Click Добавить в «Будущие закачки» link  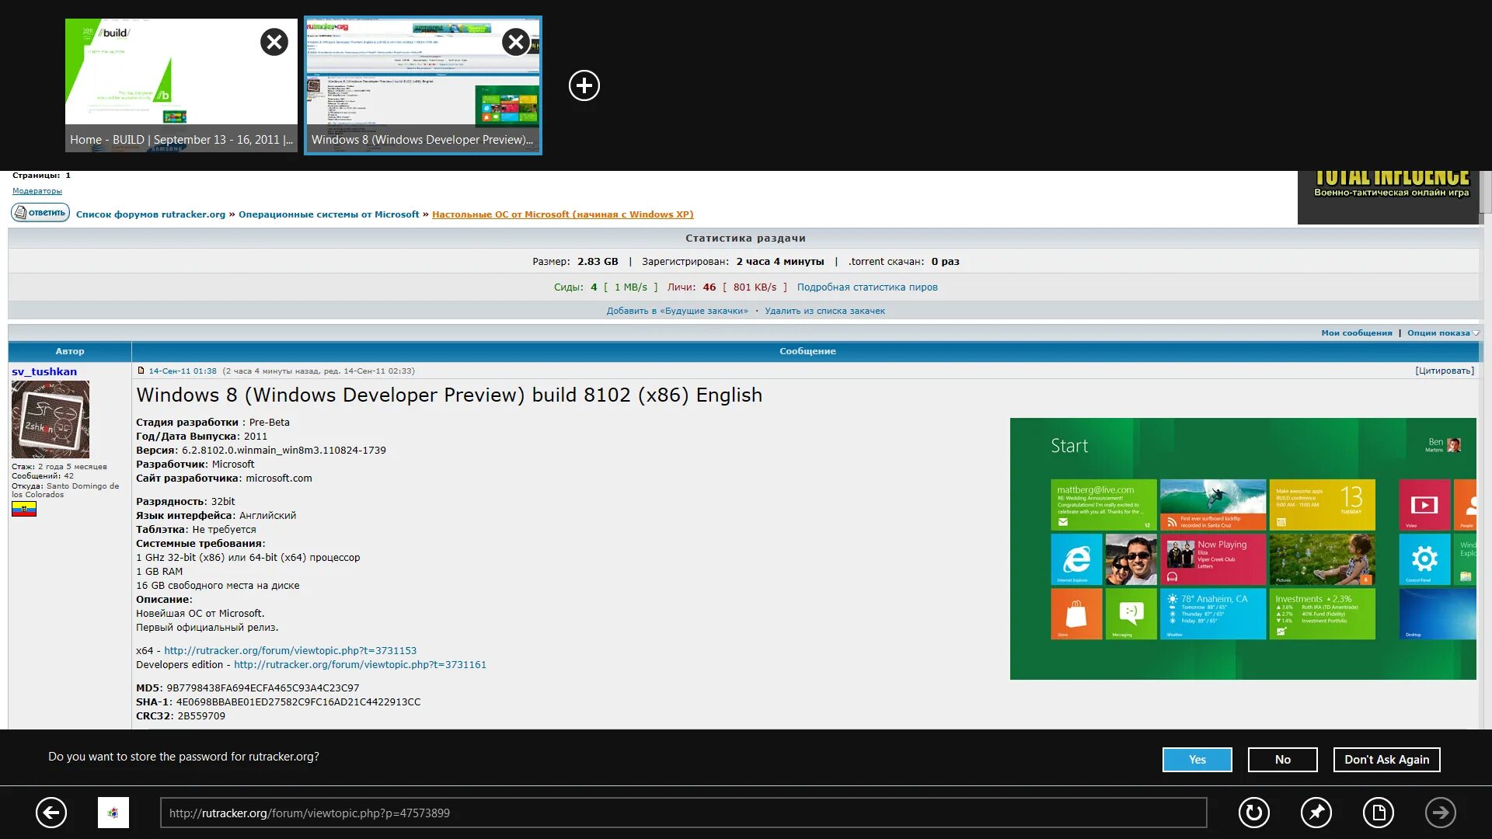[678, 311]
